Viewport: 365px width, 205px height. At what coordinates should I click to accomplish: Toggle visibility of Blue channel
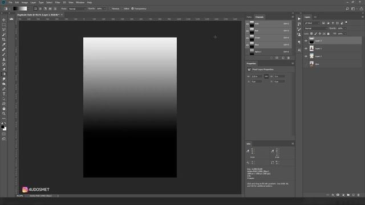point(248,44)
